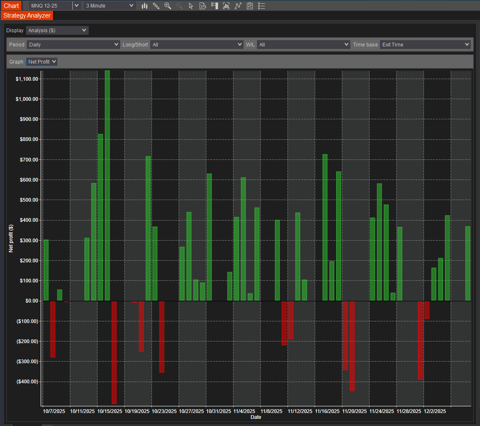Viewport: 480px width, 426px height.
Task: Open the W/L filter dropdown
Action: pos(303,44)
